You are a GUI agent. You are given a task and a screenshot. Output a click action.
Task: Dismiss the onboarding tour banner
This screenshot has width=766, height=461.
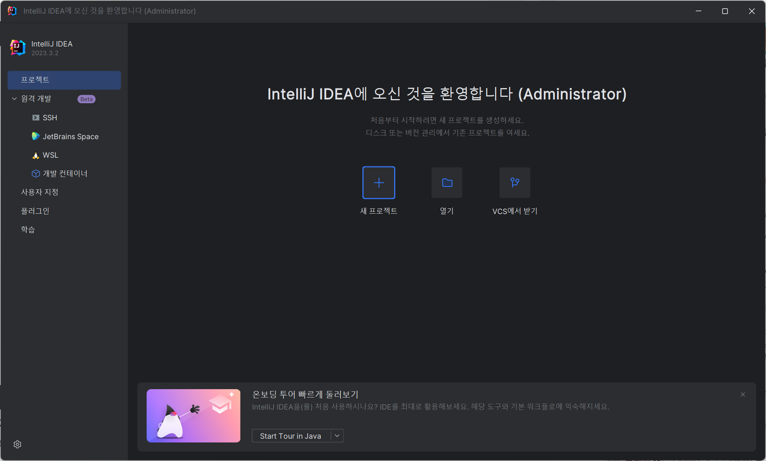tap(743, 394)
